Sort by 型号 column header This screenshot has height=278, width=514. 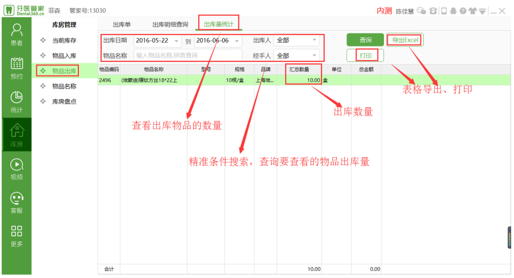tap(206, 69)
